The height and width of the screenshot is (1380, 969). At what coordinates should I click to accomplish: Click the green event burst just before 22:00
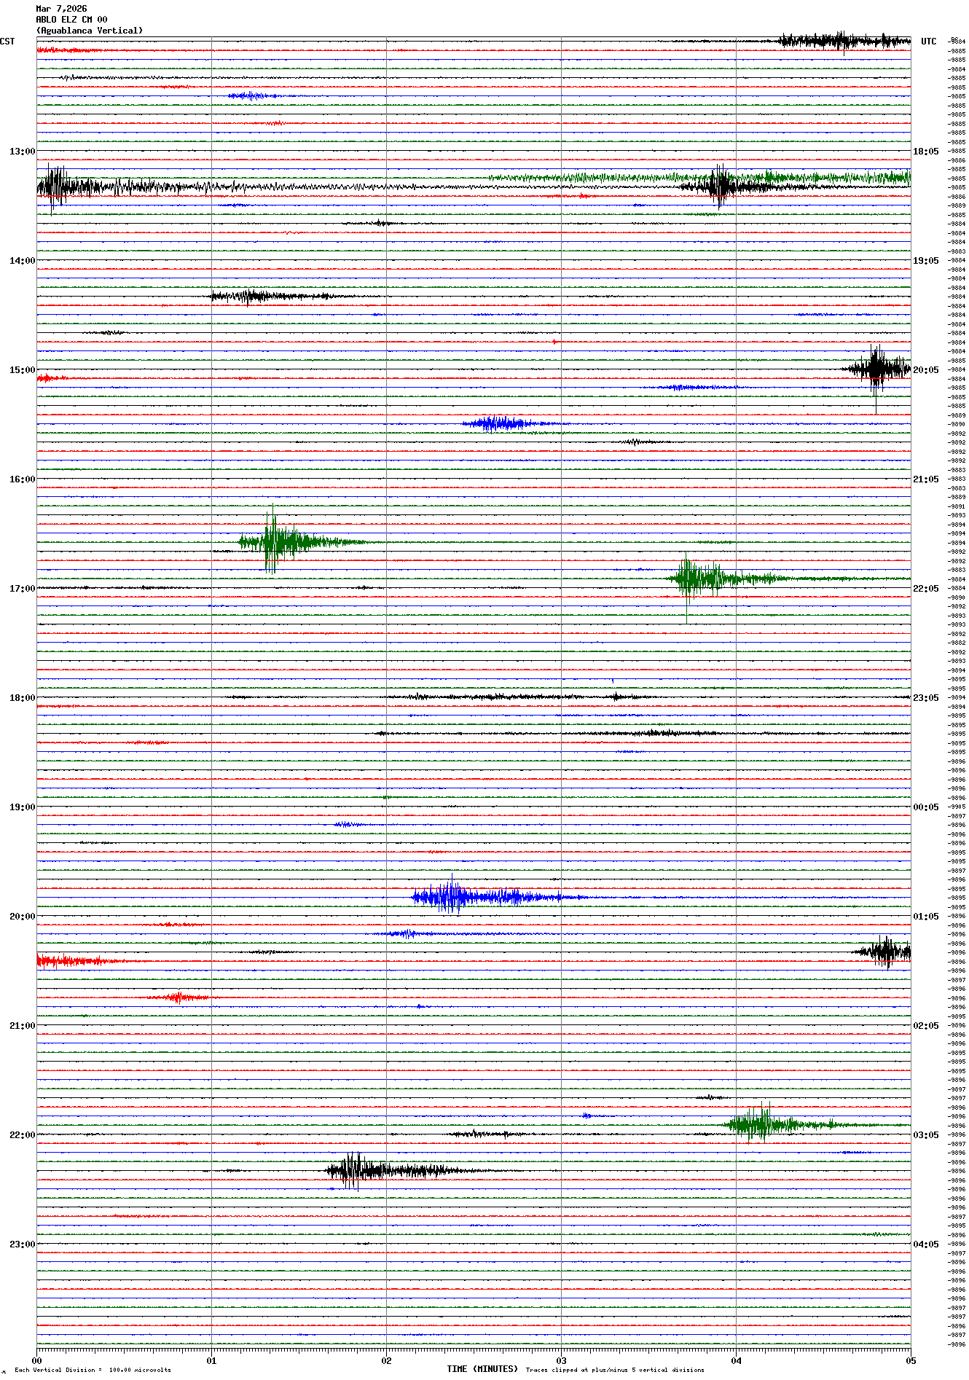click(x=761, y=1124)
